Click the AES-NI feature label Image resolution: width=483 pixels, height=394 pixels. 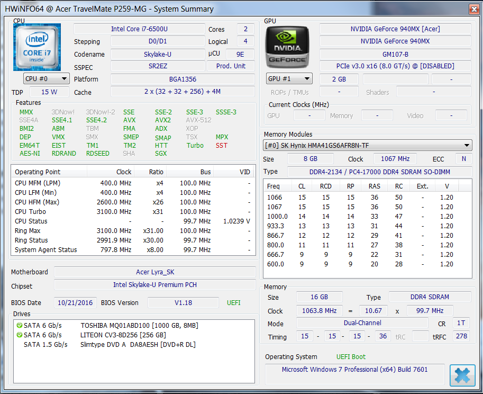tap(30, 154)
